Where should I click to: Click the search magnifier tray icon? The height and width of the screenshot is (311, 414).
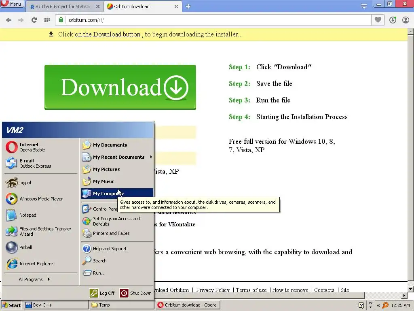pos(385,305)
